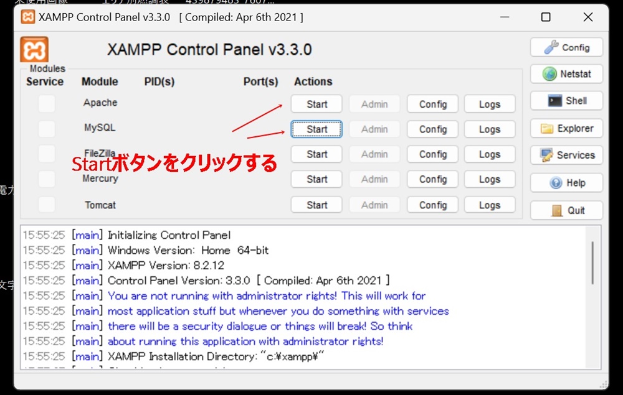Click the Apache module name

[100, 103]
